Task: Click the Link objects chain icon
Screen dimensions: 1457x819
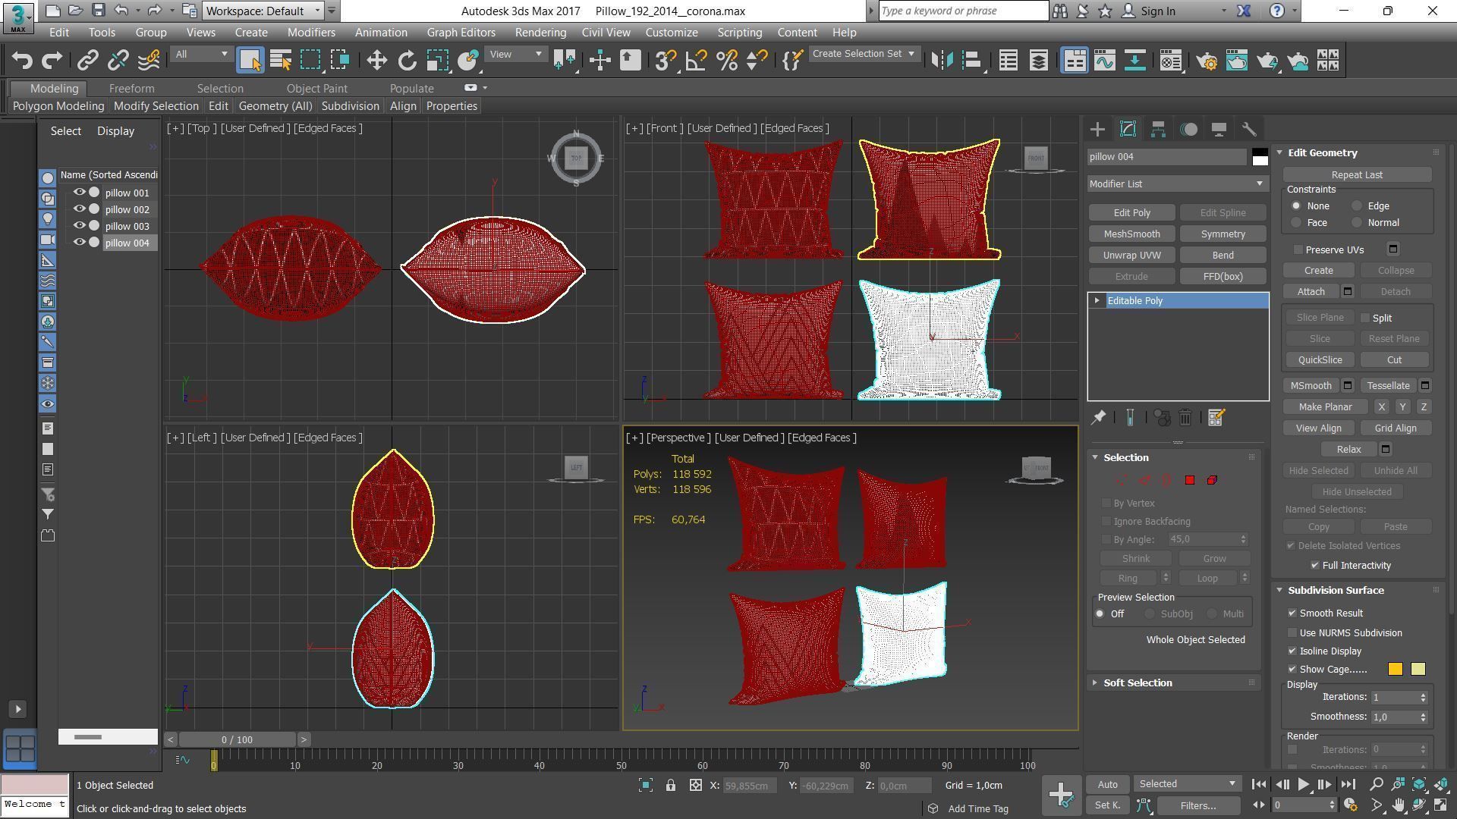Action: pyautogui.click(x=87, y=61)
